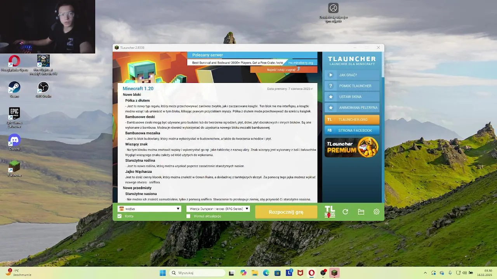
Task: Click the microphone tray icon
Action: click(x=450, y=273)
